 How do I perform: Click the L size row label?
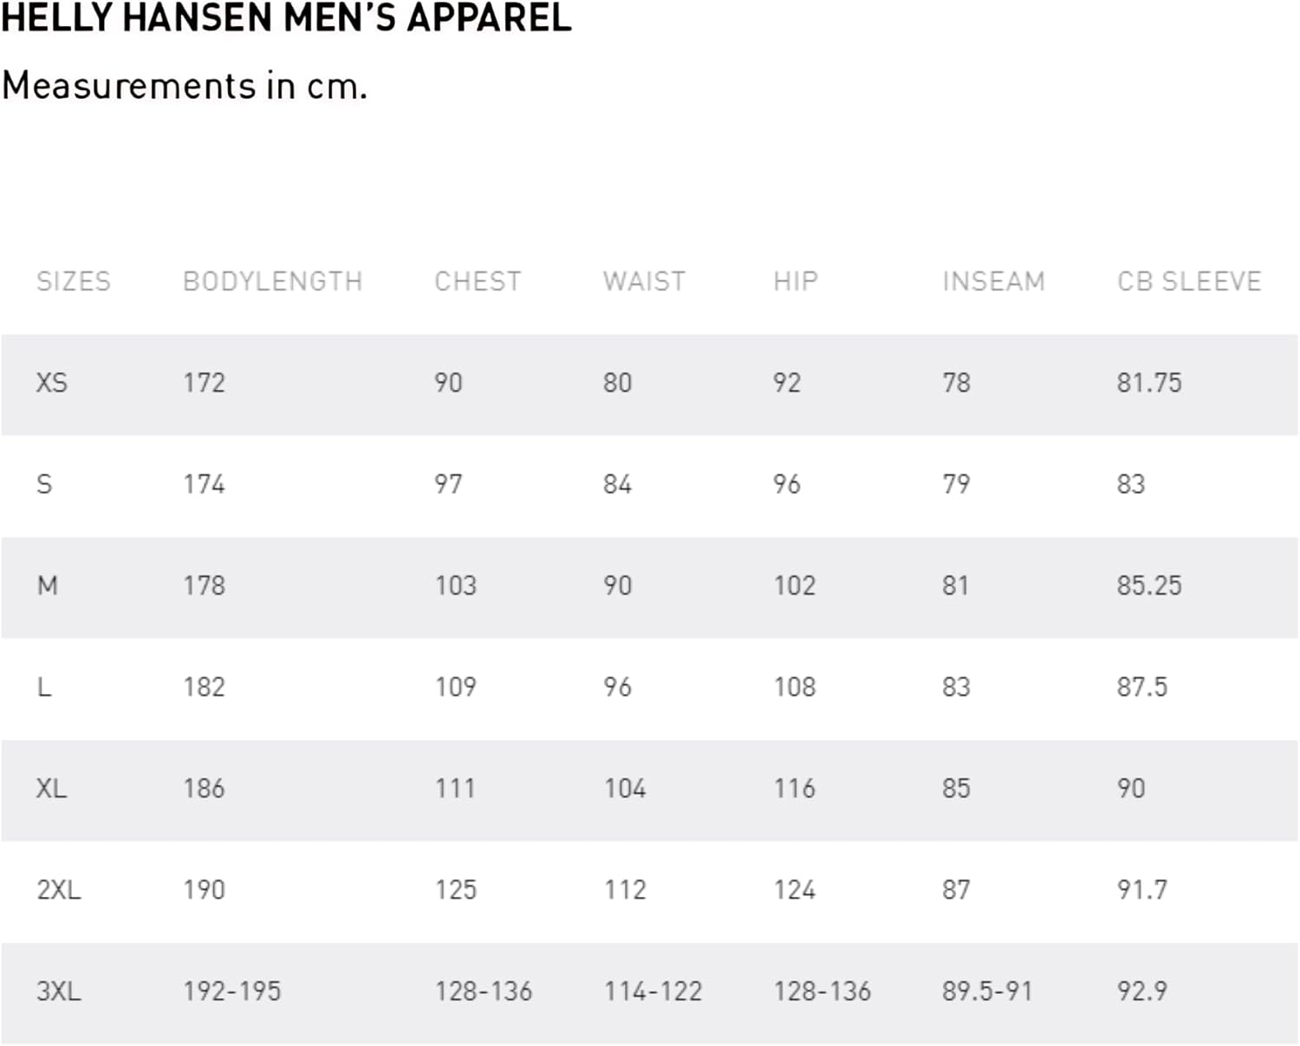coord(44,687)
